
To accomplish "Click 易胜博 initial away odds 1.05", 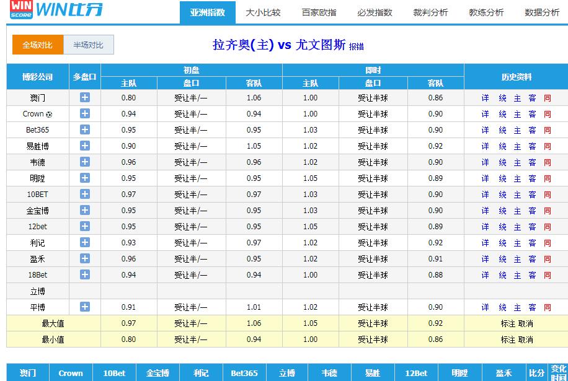I will (254, 146).
